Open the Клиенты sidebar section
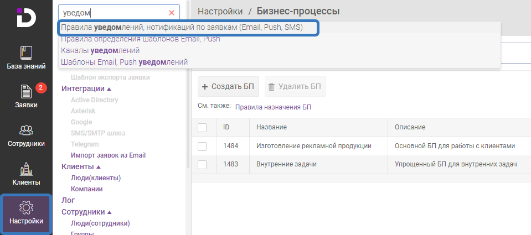Screen dimensions: 531x235 tap(26, 174)
